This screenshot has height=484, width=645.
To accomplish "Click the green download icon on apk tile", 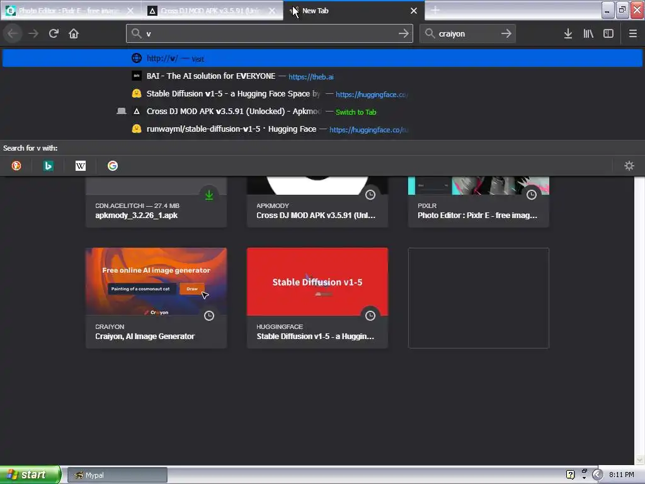I will coord(209,195).
